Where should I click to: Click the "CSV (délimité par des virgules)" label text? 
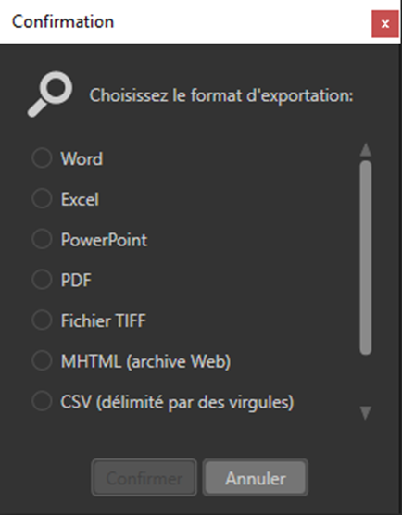pos(177,402)
